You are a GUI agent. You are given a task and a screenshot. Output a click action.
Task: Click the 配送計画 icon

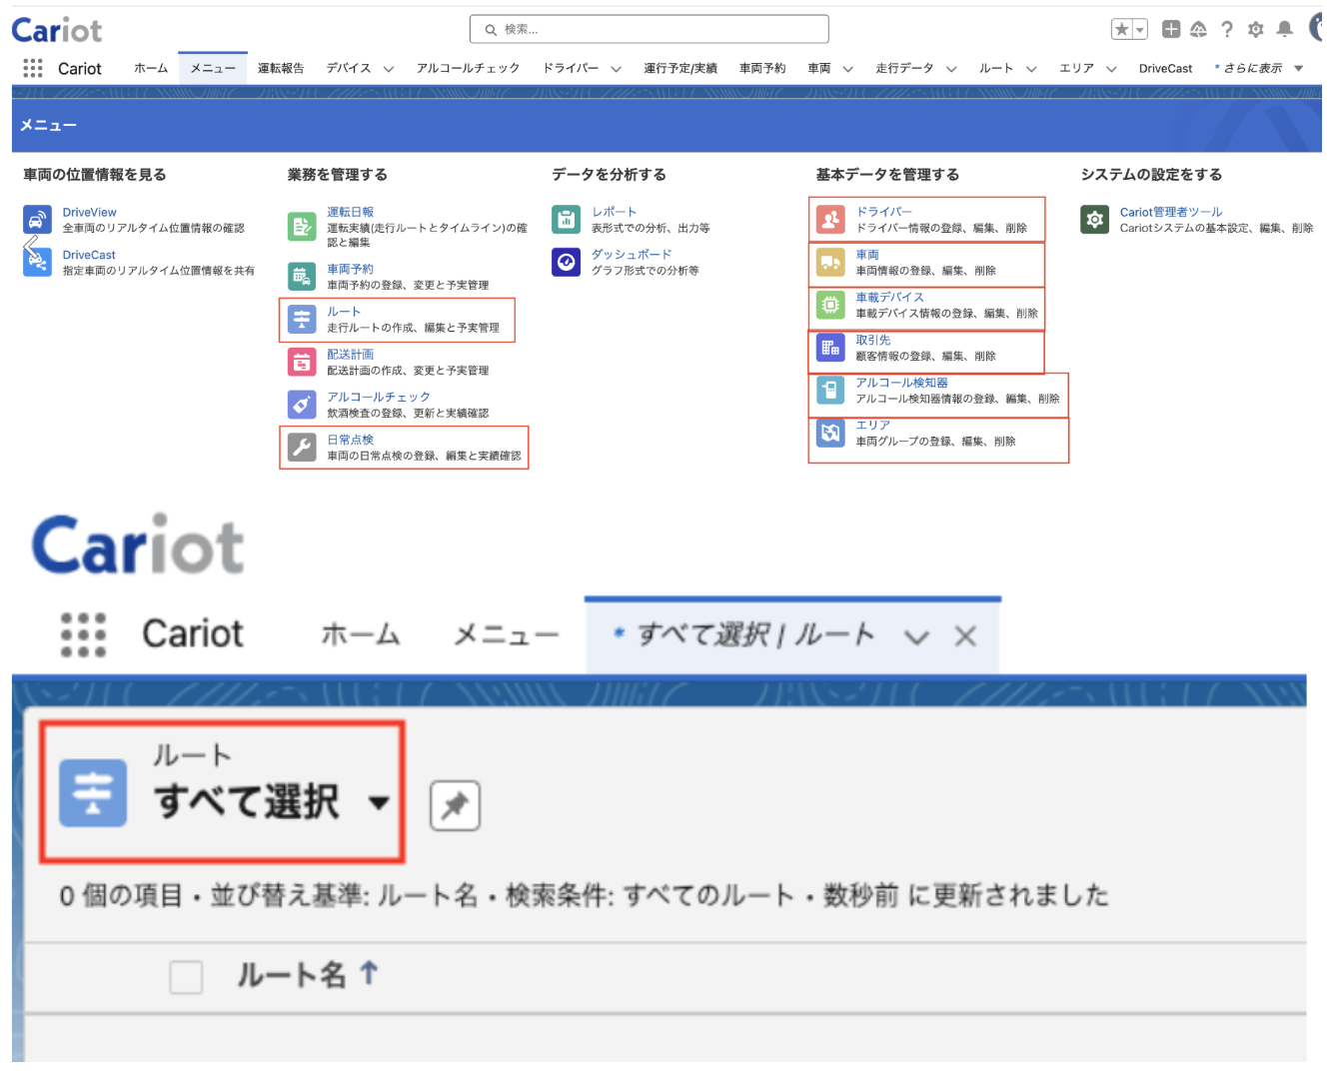(302, 362)
